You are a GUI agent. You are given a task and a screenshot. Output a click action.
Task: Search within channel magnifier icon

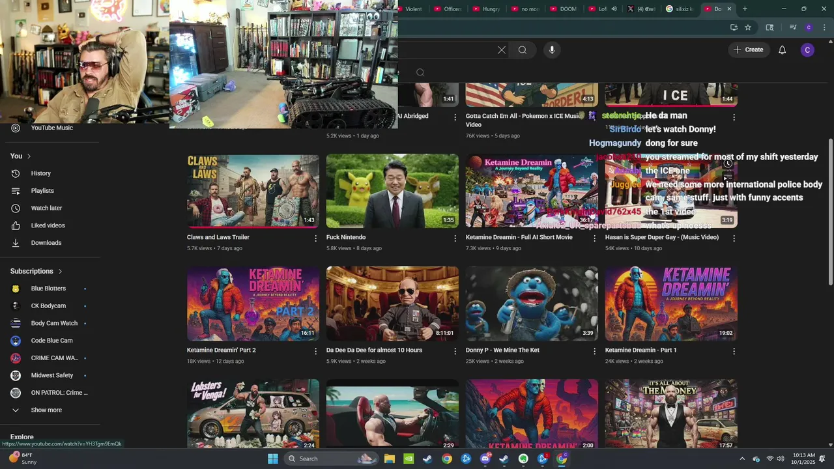pos(420,72)
